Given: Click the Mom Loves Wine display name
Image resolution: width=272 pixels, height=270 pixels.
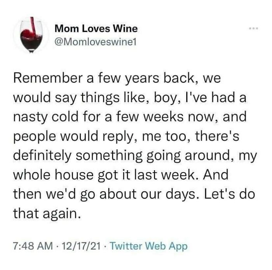Looking at the screenshot, I should click(x=96, y=28).
